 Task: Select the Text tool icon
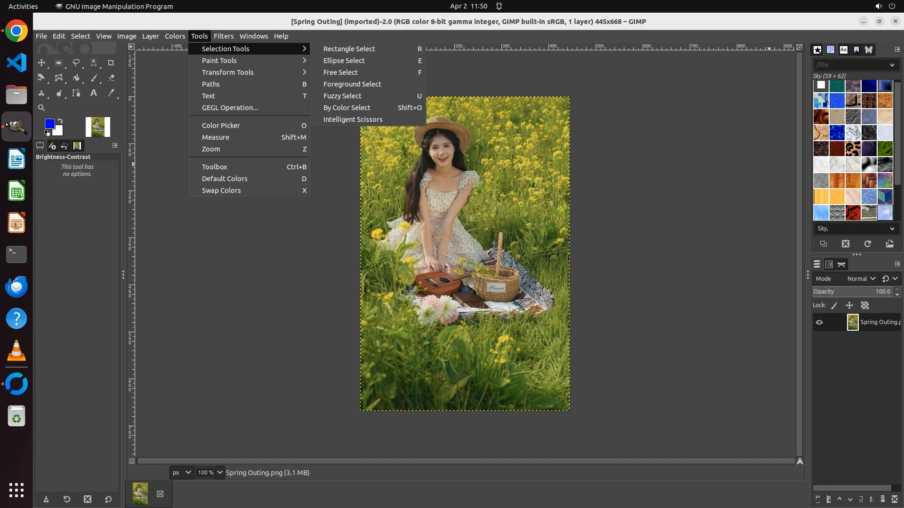point(94,93)
